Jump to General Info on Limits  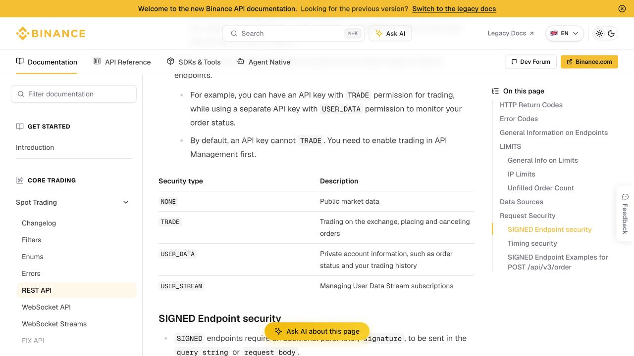[543, 160]
